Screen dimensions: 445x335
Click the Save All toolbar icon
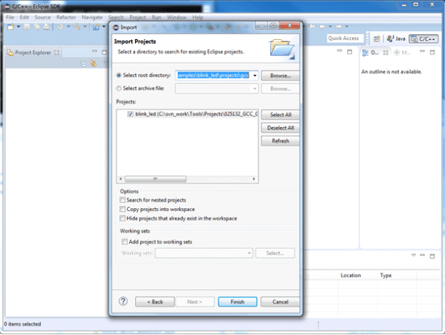pyautogui.click(x=36, y=27)
